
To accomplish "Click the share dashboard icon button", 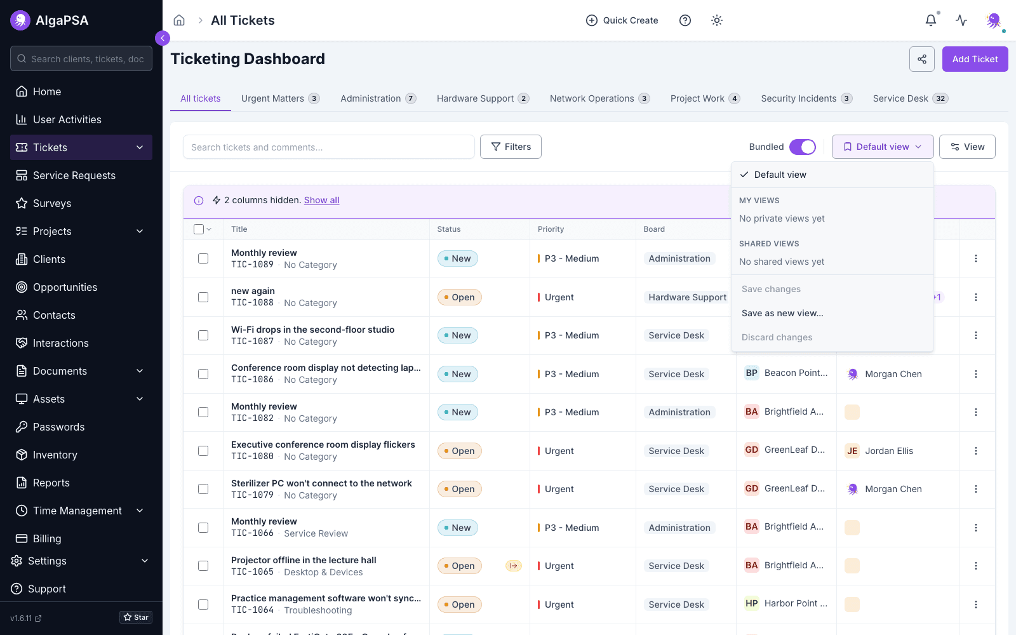I will [922, 59].
